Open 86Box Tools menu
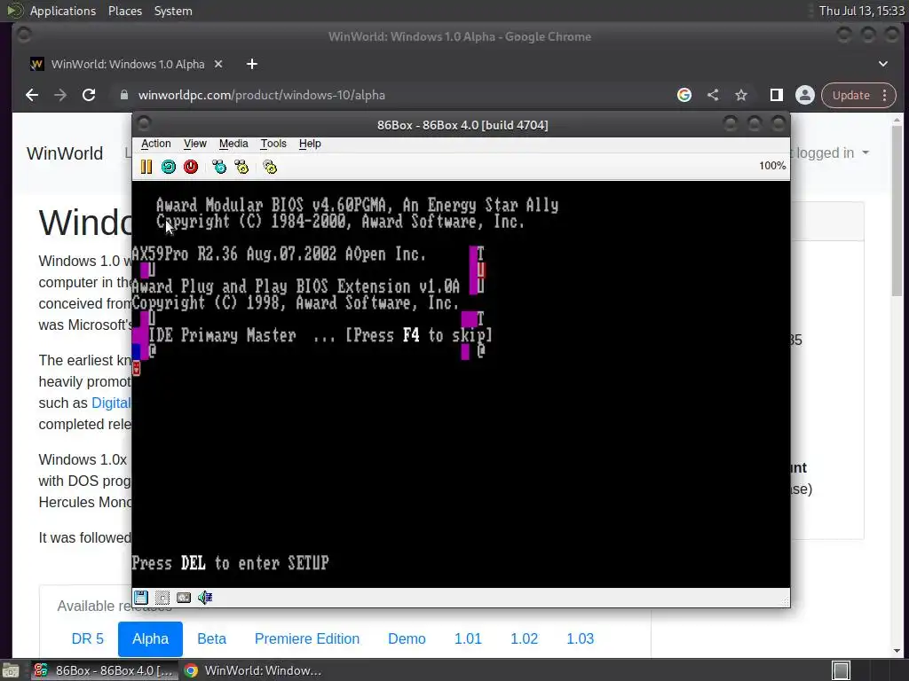 (273, 144)
